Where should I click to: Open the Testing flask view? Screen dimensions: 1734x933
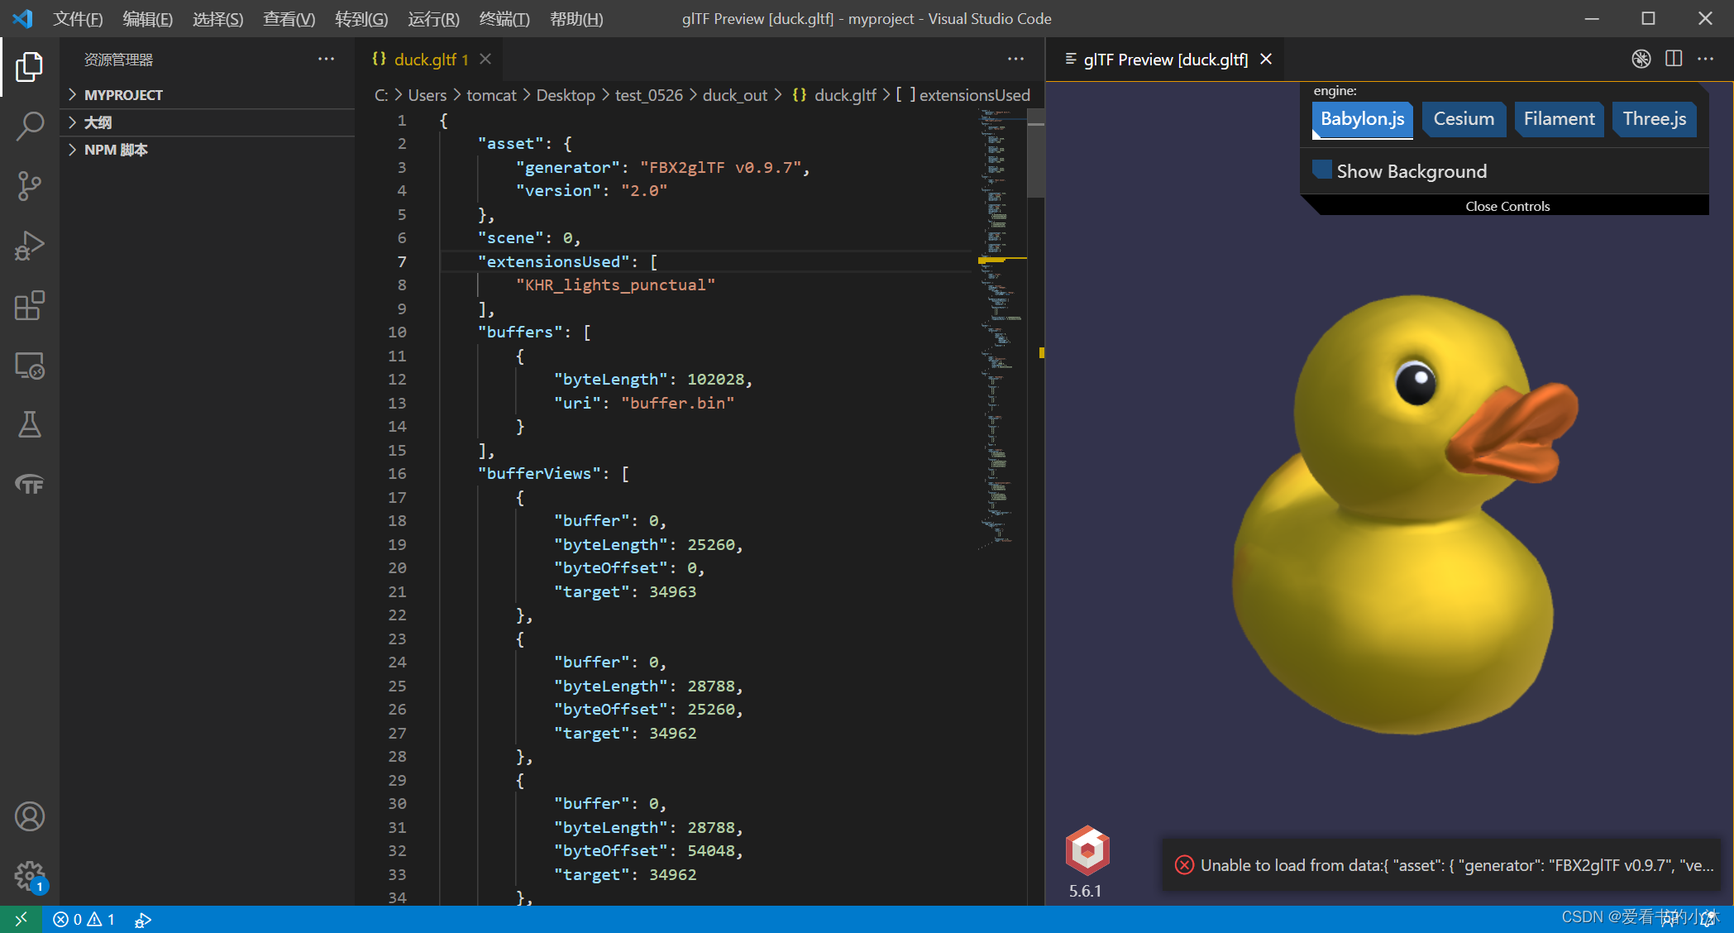(30, 425)
